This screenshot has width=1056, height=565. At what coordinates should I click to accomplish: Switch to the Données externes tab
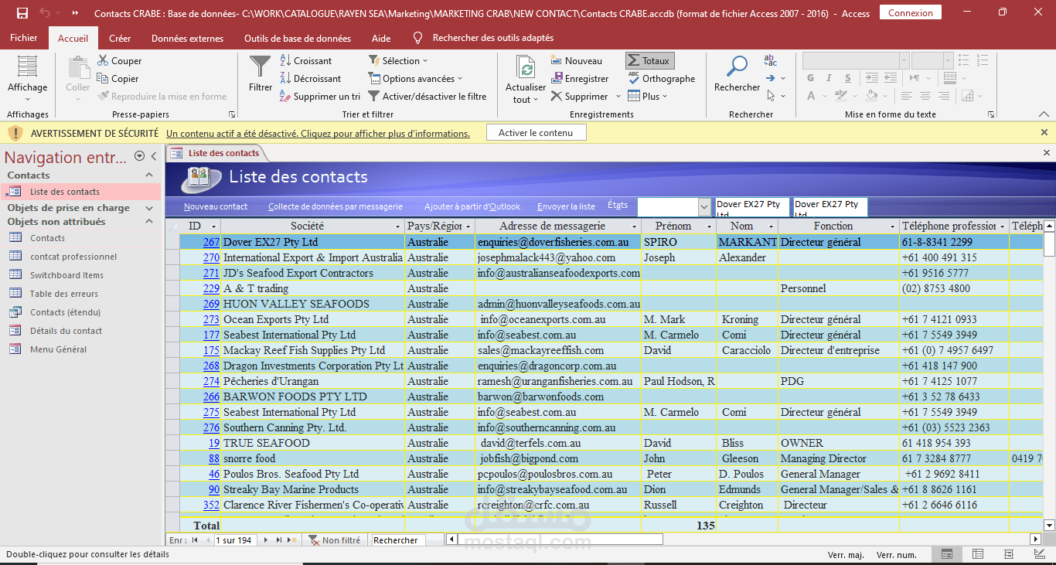coord(187,38)
